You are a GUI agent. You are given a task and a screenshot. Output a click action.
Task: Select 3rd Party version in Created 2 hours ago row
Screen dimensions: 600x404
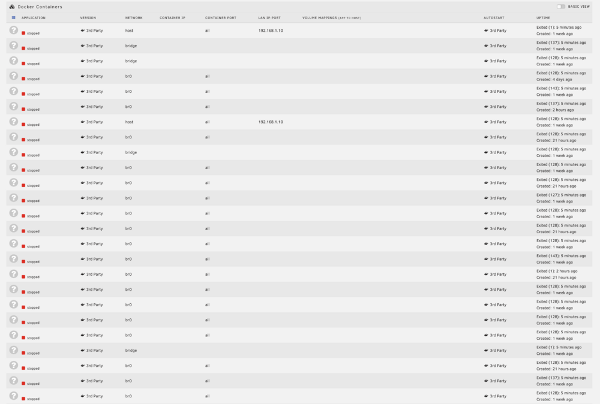92,107
